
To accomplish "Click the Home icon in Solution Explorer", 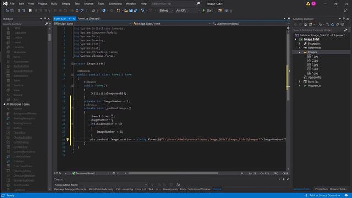I will (305, 24).
